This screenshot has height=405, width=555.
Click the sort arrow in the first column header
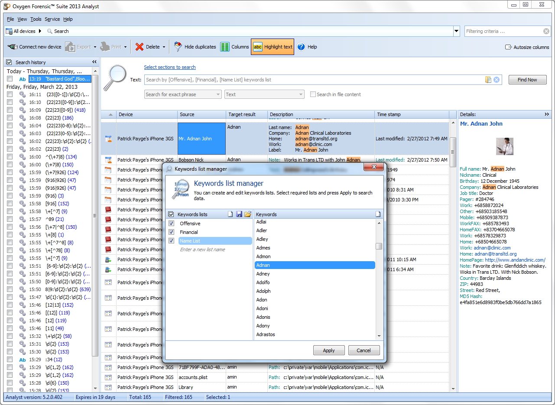(x=110, y=114)
